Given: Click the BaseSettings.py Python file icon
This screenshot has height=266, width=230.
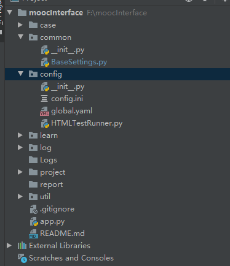Looking at the screenshot, I should 45,63.
